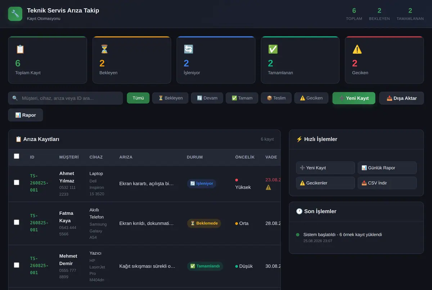Check the box for Fatma Kaya row
This screenshot has height=290, width=432.
(x=17, y=222)
